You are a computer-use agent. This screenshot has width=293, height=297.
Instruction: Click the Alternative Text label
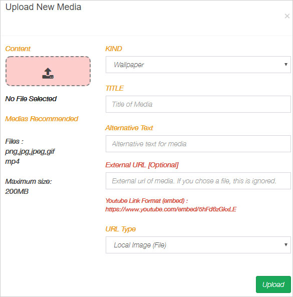[129, 128]
